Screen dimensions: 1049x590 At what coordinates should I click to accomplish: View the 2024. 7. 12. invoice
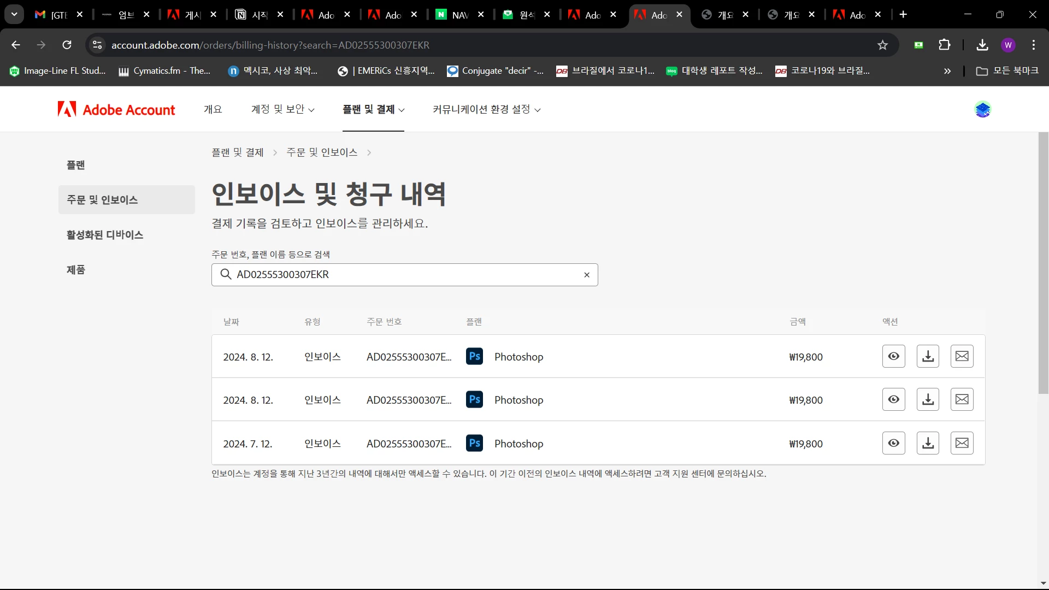[x=893, y=443]
